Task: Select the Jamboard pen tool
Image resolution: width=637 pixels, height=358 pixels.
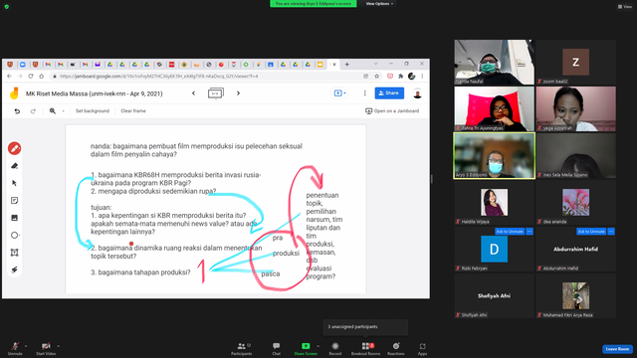Action: (x=14, y=148)
